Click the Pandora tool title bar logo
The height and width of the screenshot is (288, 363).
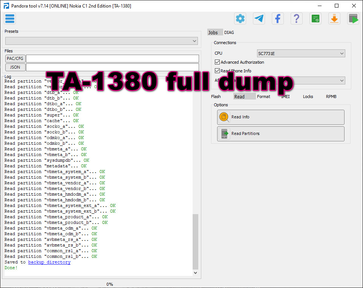(6, 6)
